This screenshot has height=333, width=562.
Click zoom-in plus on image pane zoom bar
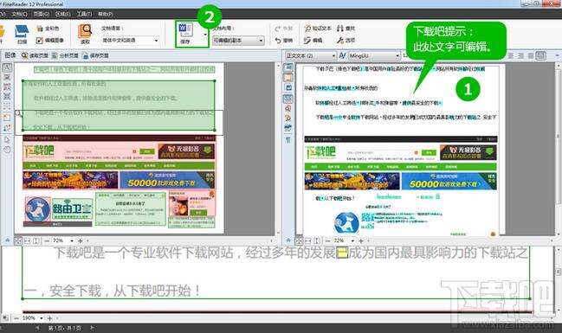[81, 241]
